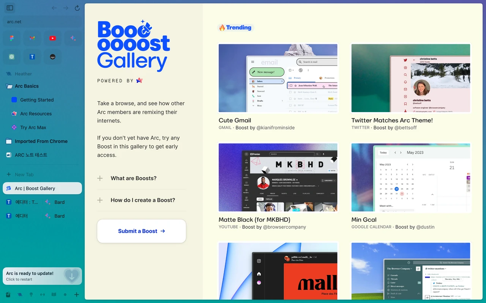Select the 에디터 : T... tab
This screenshot has width=486, height=303.
[22, 202]
